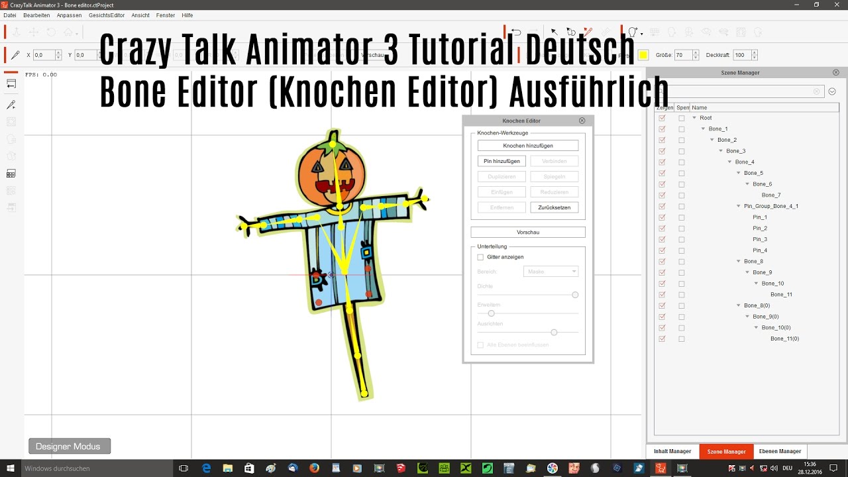Click the Pin hinzufügen button

tap(502, 161)
